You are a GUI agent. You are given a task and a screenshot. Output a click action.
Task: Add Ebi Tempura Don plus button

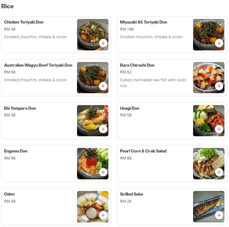click(103, 129)
